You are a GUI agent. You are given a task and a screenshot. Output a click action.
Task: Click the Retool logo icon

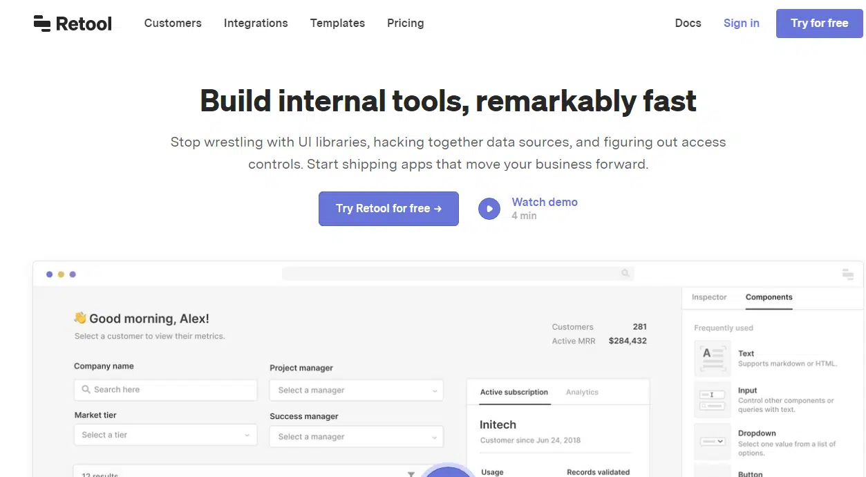[x=42, y=23]
